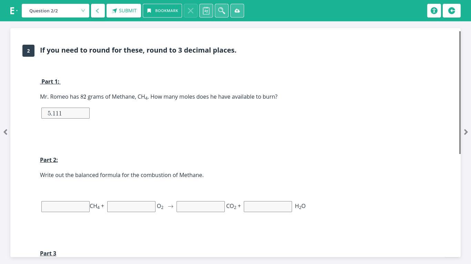Click the Part 1 moles answer field
The image size is (471, 264).
66,113
